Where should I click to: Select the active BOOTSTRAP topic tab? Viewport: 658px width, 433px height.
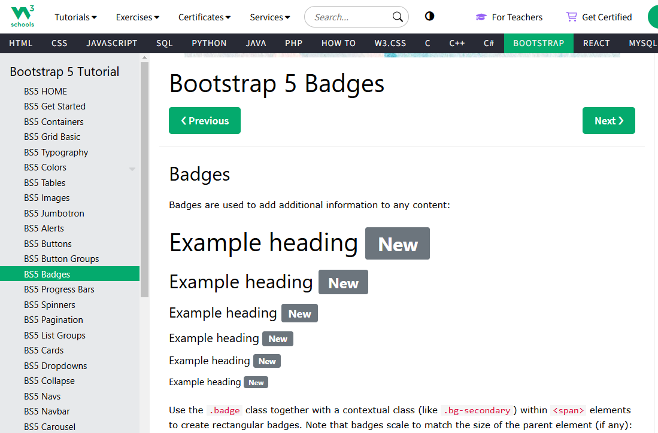[539, 43]
